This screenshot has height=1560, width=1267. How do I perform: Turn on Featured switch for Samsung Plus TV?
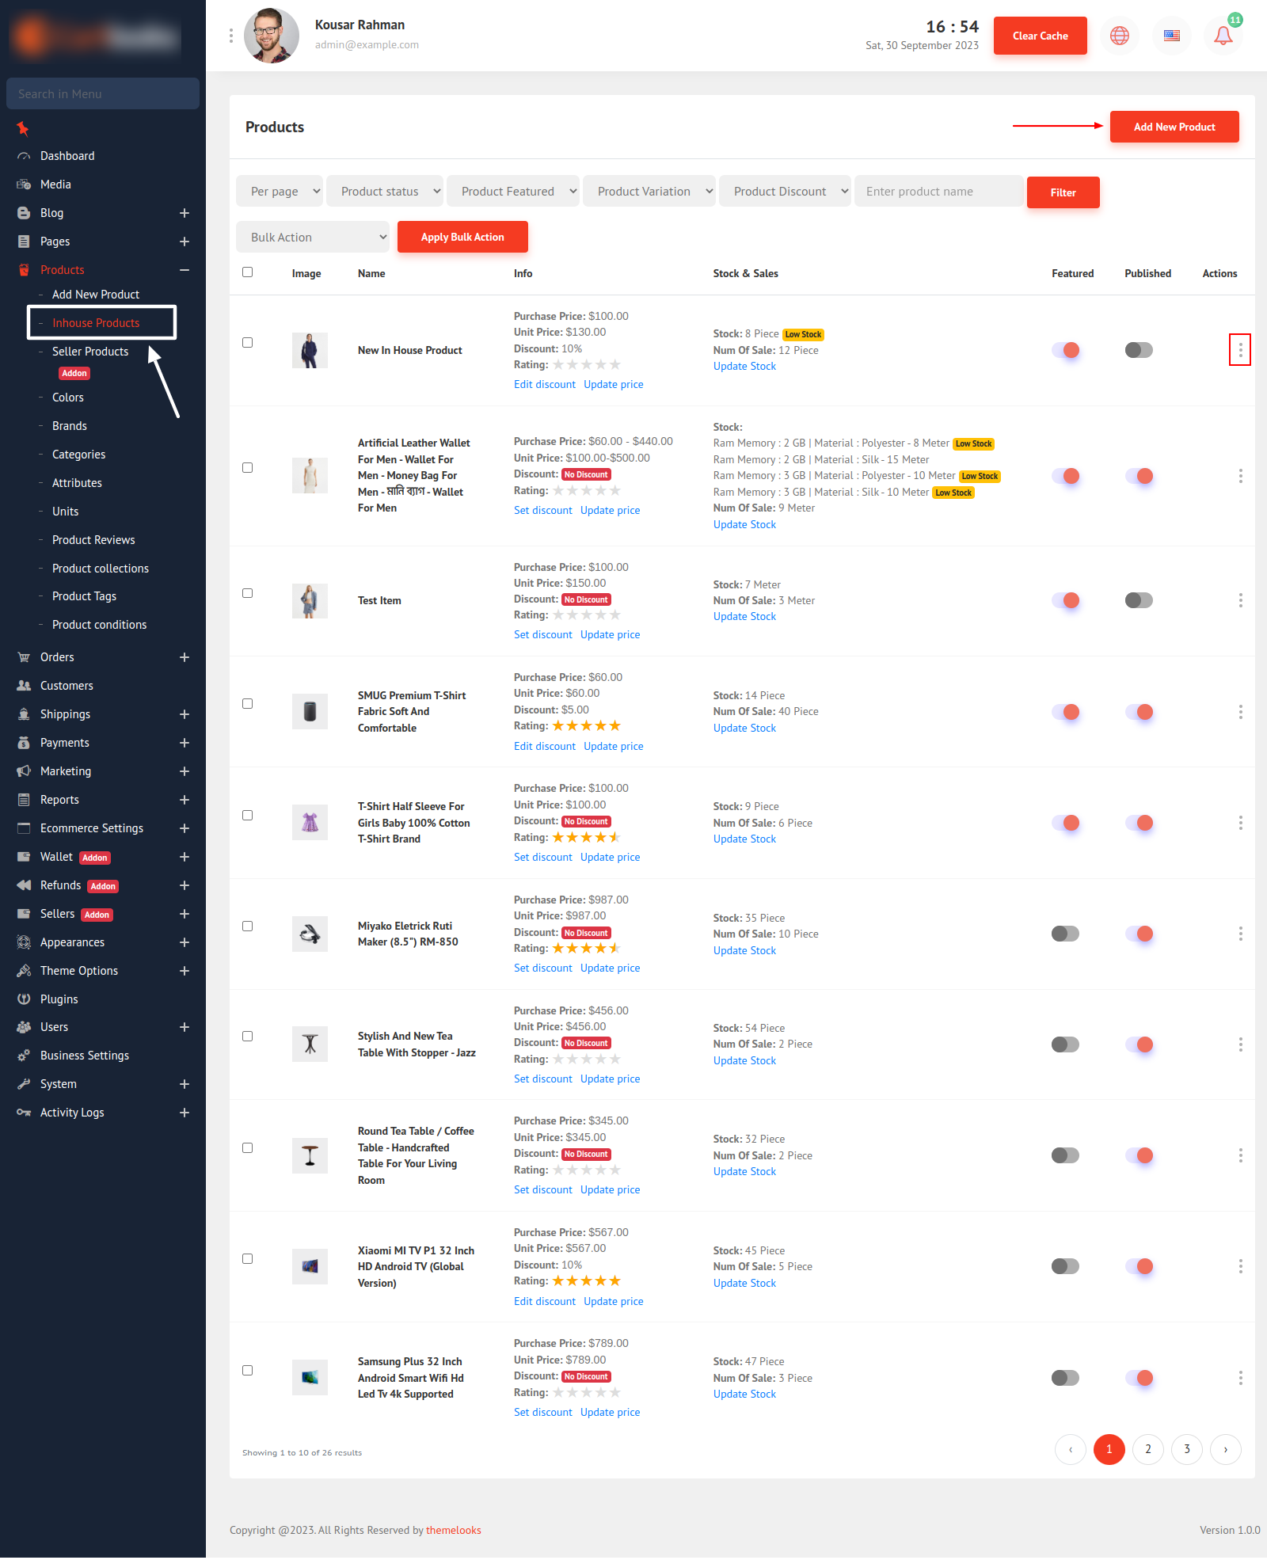click(1065, 1378)
